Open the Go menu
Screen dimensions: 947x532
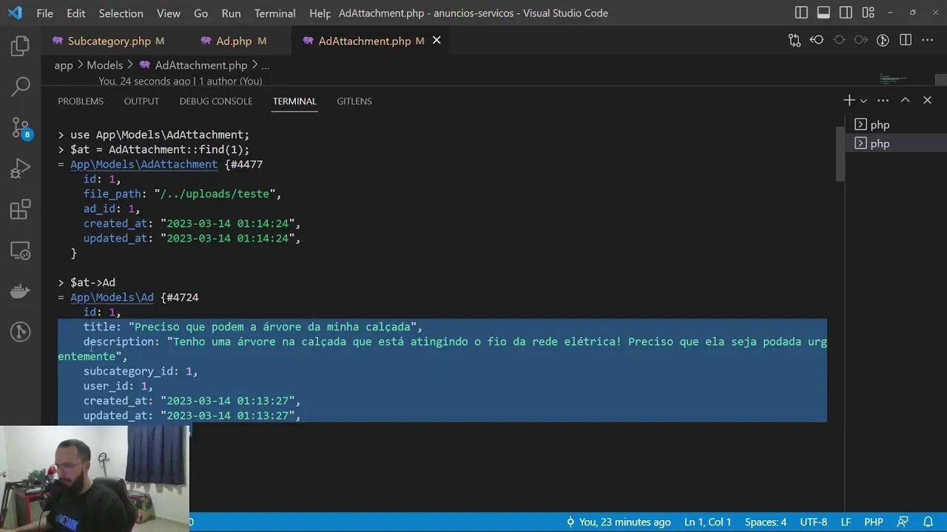click(x=200, y=13)
